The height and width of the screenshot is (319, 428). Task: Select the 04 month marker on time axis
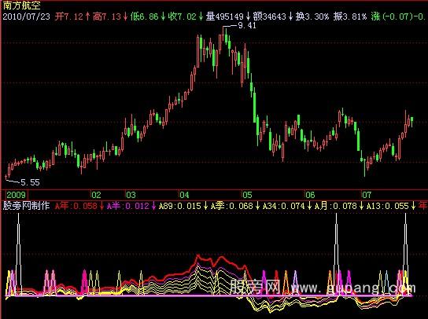tap(184, 195)
